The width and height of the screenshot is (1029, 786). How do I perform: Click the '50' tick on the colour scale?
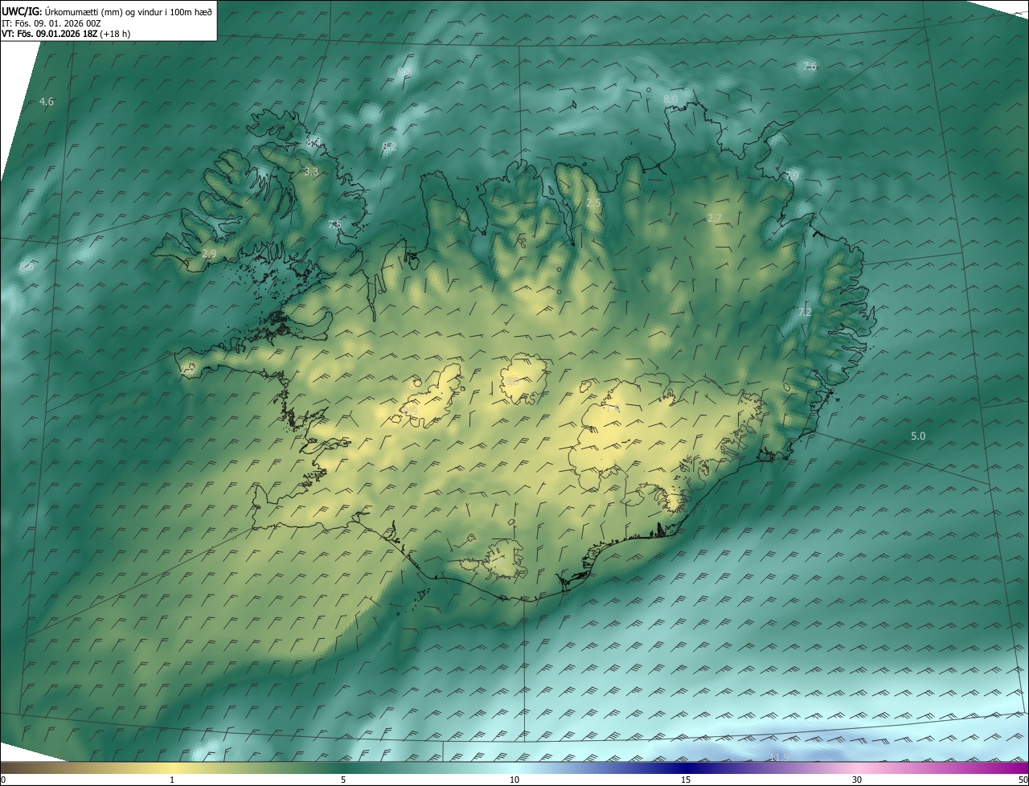point(1023,780)
